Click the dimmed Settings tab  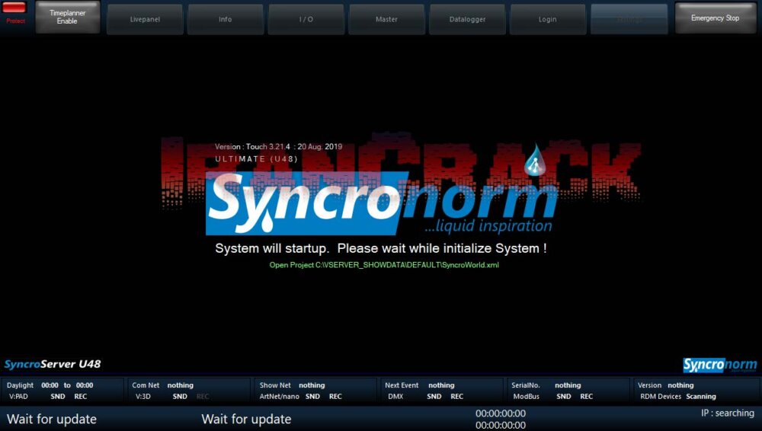click(x=629, y=20)
